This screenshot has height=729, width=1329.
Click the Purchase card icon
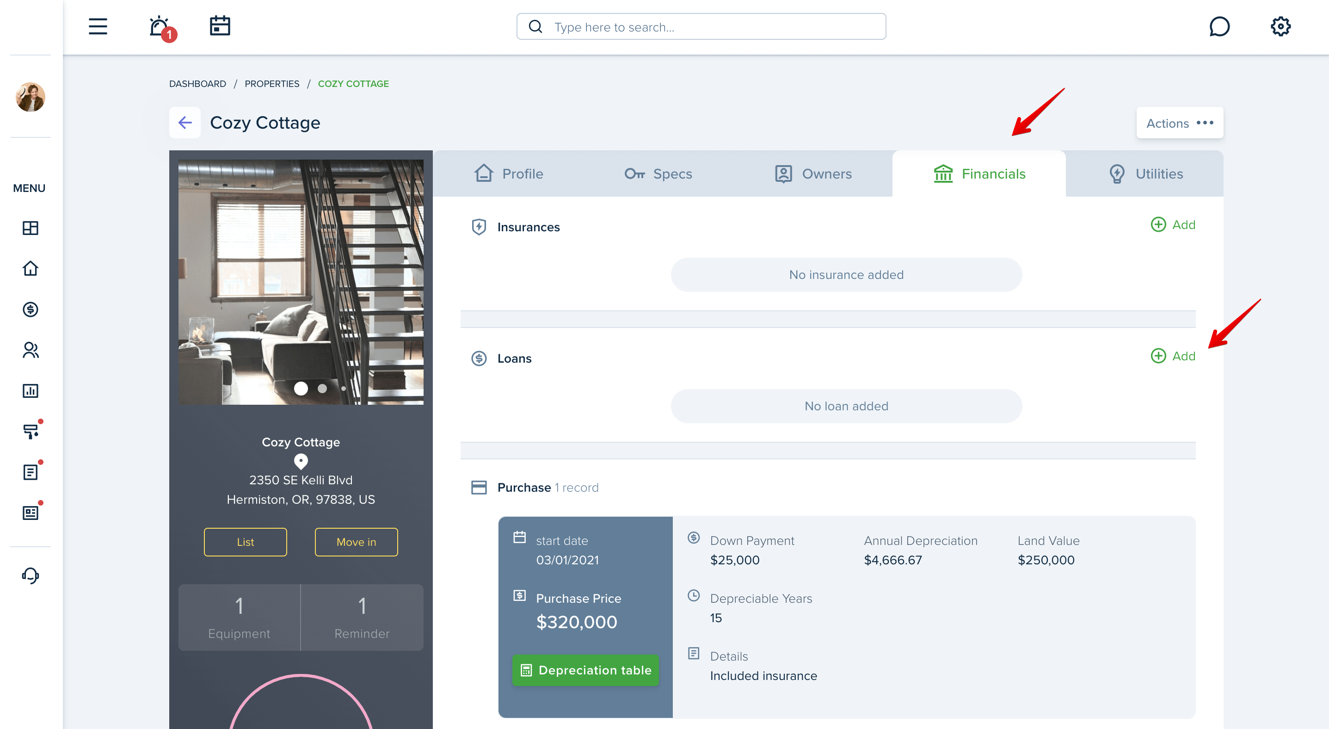point(479,487)
